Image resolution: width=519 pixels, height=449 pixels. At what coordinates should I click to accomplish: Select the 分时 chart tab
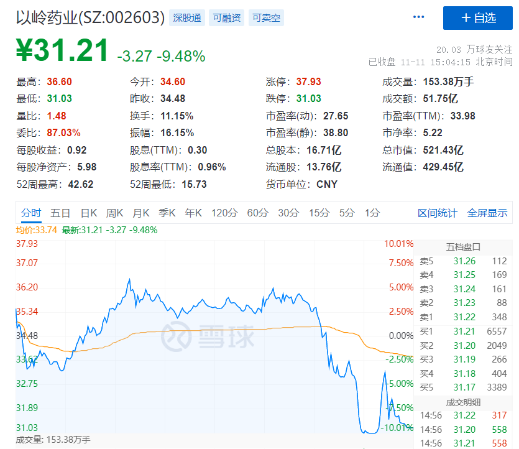[31, 213]
